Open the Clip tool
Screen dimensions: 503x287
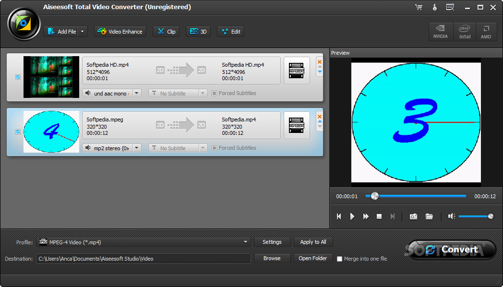(x=166, y=31)
